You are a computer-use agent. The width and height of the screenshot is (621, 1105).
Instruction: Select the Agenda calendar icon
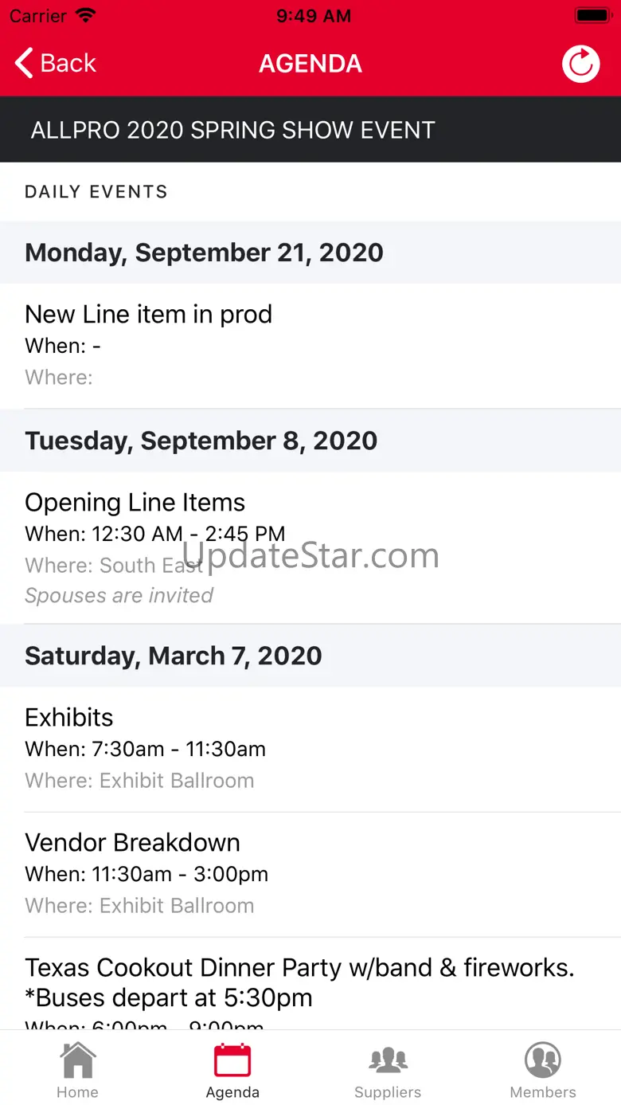(x=232, y=1060)
